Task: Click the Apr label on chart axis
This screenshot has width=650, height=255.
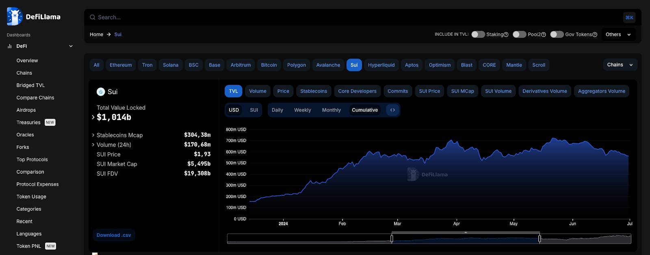Action: point(457,224)
